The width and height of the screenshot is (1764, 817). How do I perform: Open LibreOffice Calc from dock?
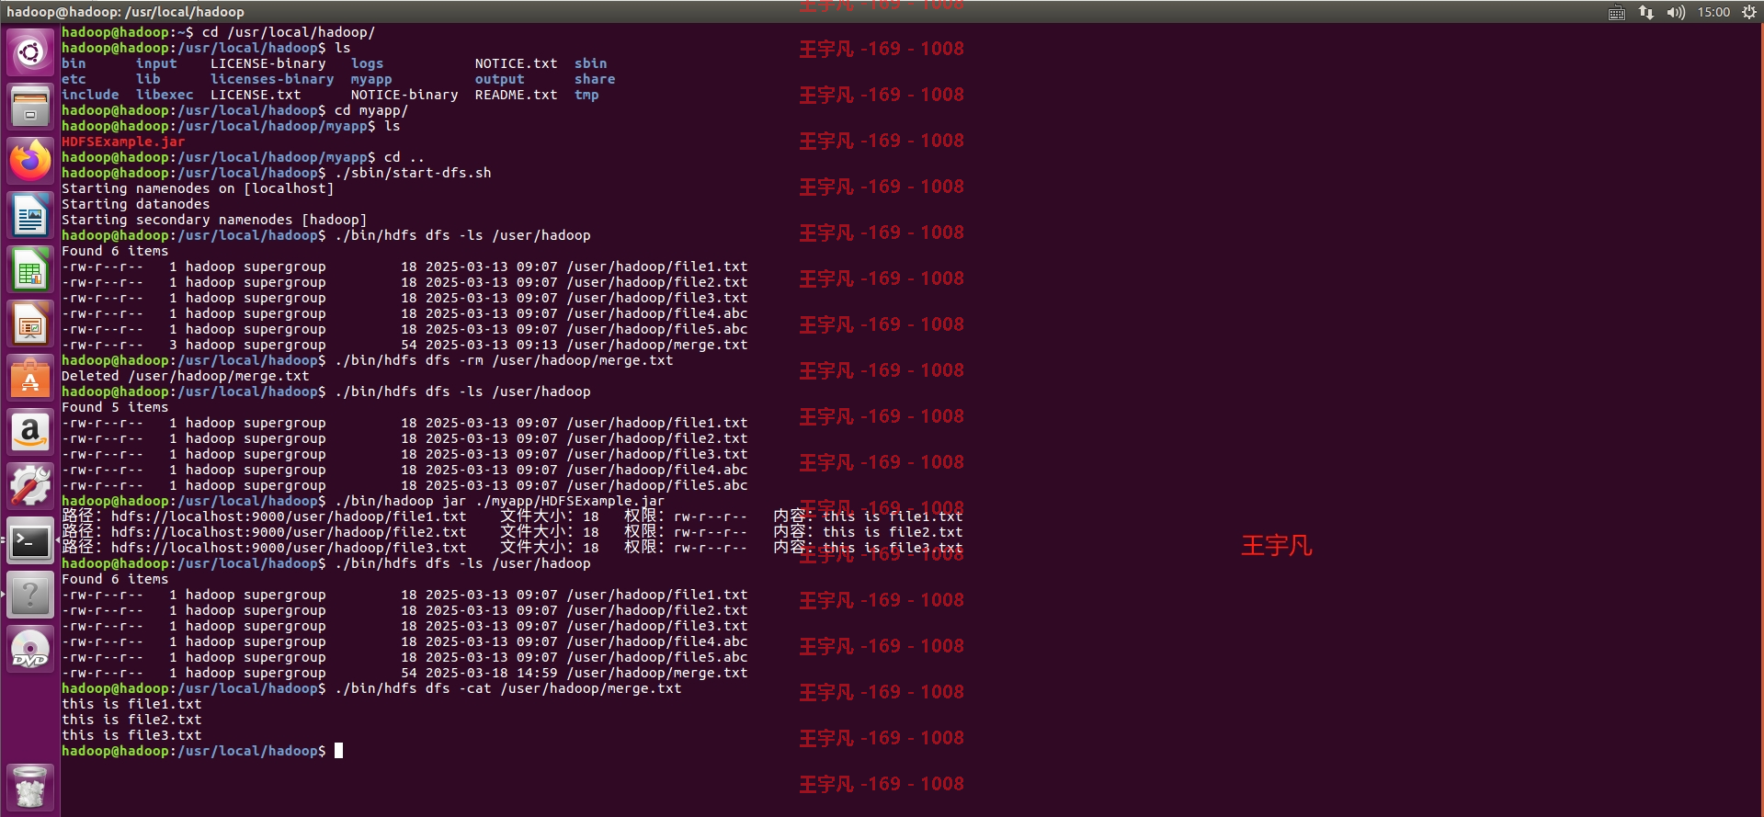[30, 269]
